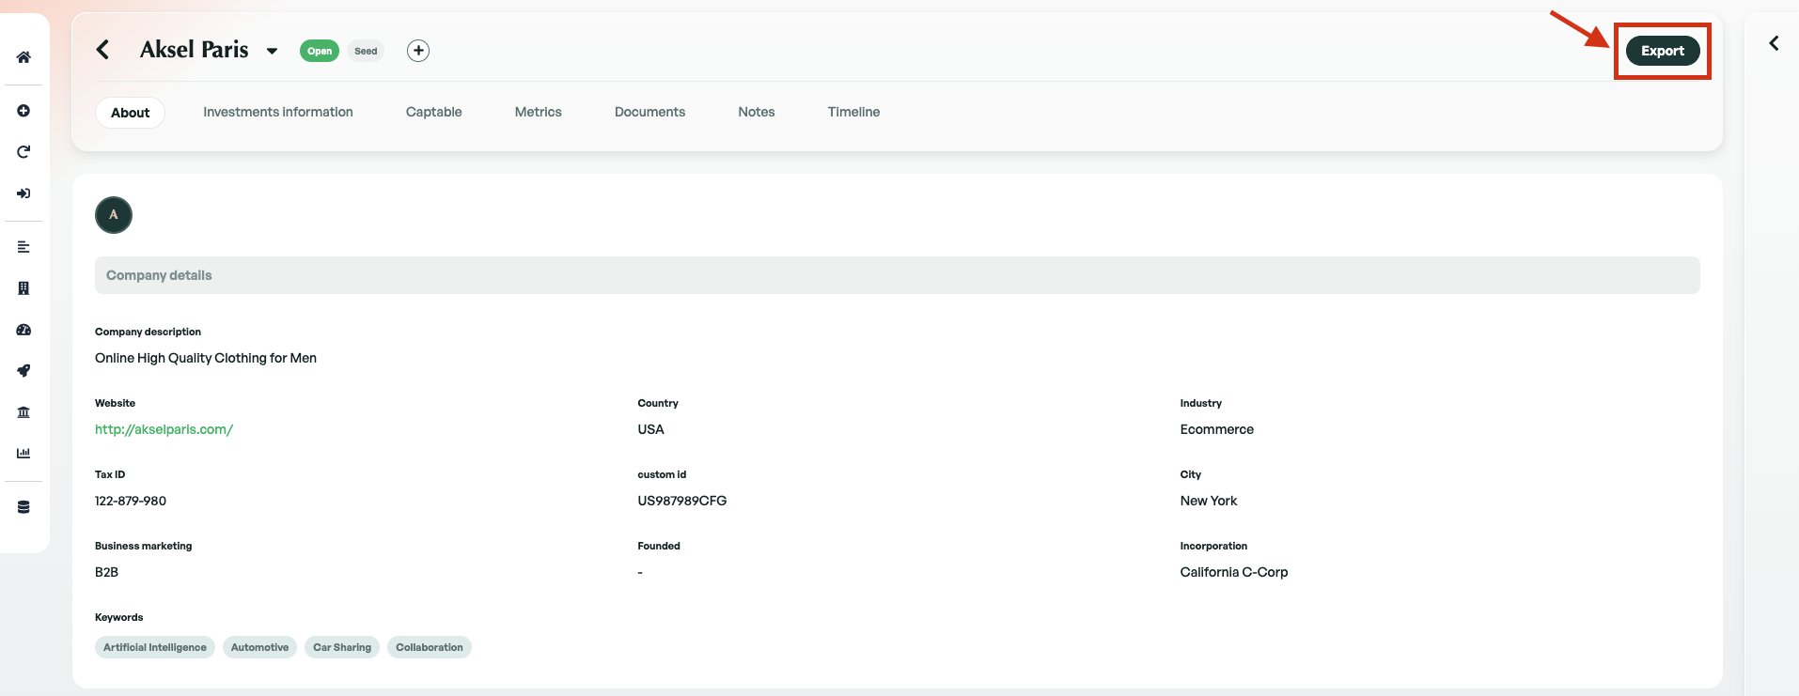Click the Founded field label
The height and width of the screenshot is (696, 1799).
[x=659, y=546]
